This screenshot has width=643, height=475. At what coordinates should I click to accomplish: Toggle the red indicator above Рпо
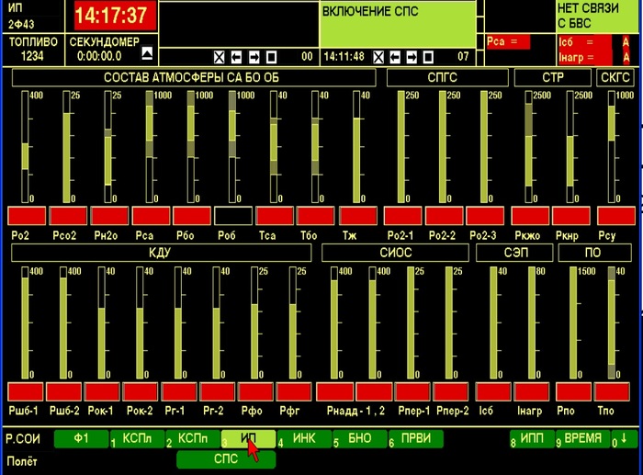[571, 392]
